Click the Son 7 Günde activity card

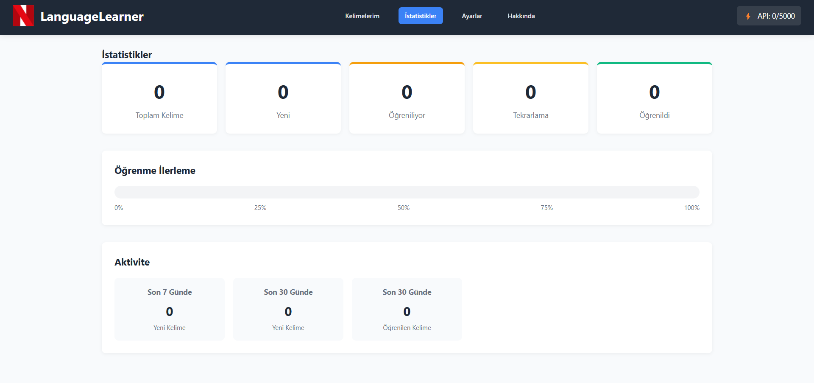click(x=170, y=309)
